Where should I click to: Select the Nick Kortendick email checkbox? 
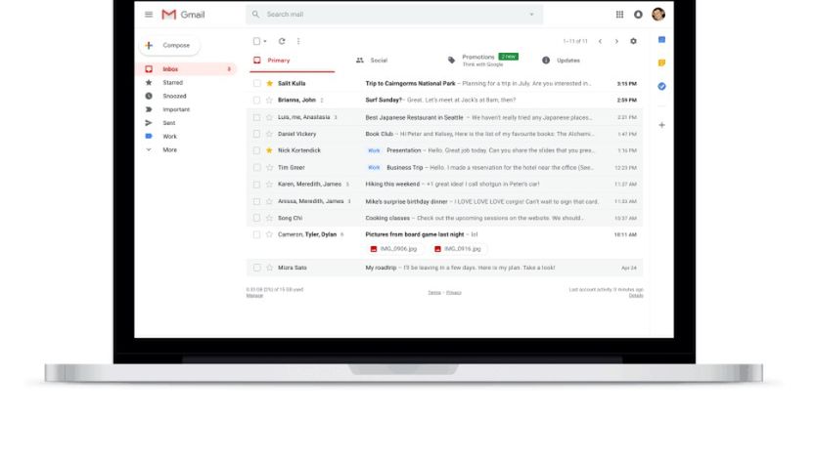click(x=256, y=150)
